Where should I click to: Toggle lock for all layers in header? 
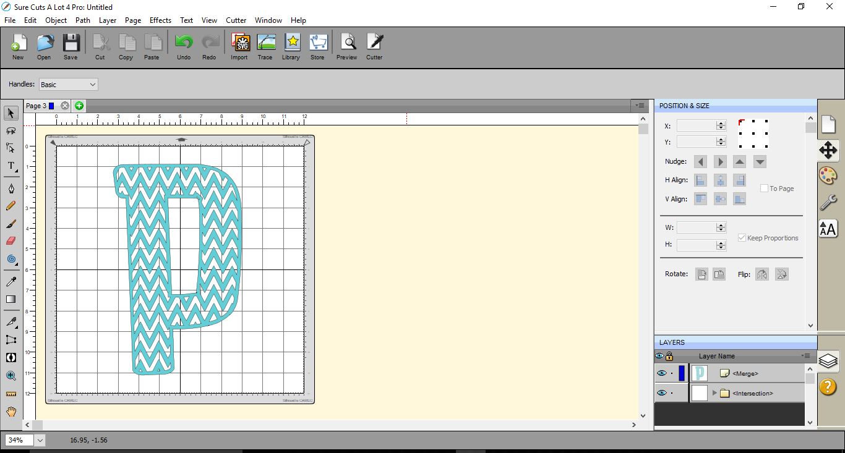pos(669,357)
